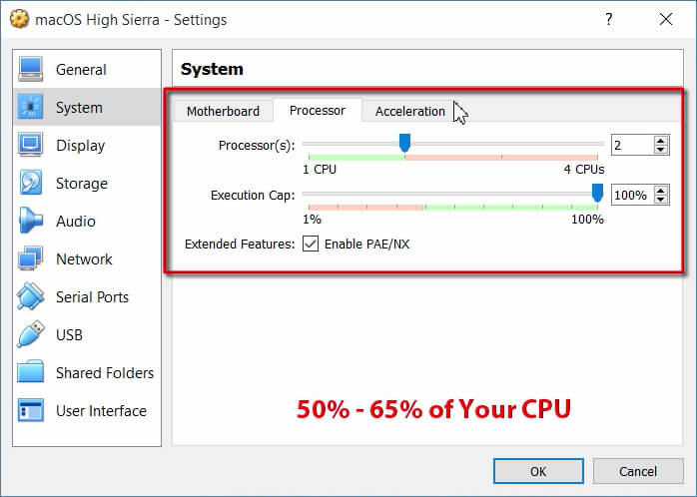Select the Shared Folders icon
The width and height of the screenshot is (697, 497).
click(x=31, y=373)
